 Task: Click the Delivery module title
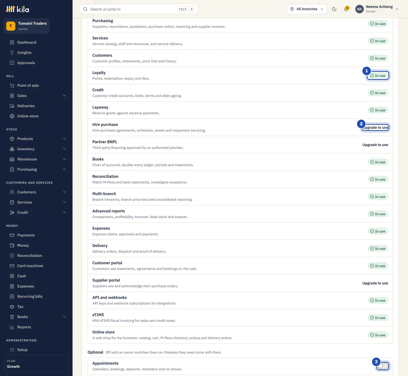click(x=100, y=246)
